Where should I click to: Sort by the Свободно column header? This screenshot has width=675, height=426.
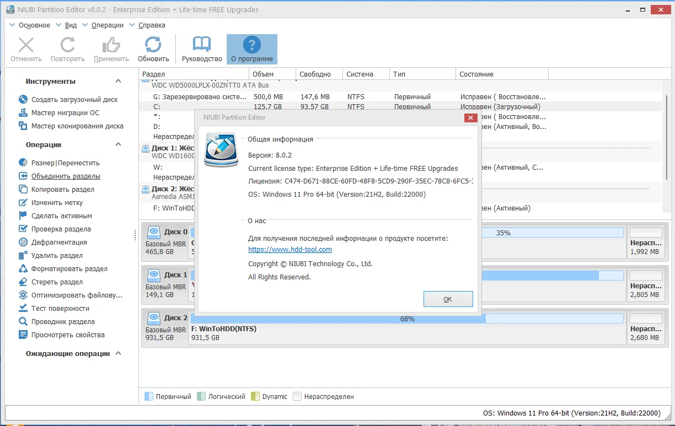click(x=319, y=74)
